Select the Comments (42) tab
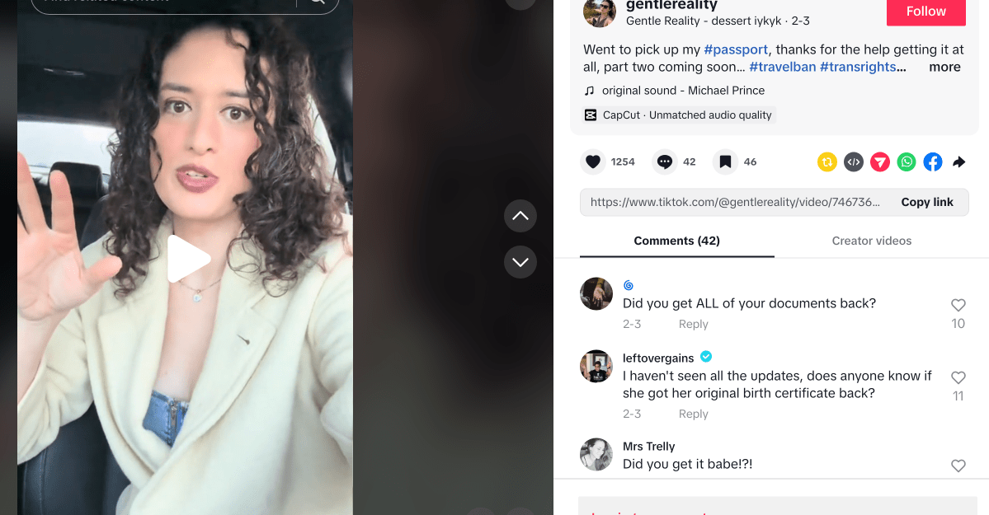 tap(676, 241)
